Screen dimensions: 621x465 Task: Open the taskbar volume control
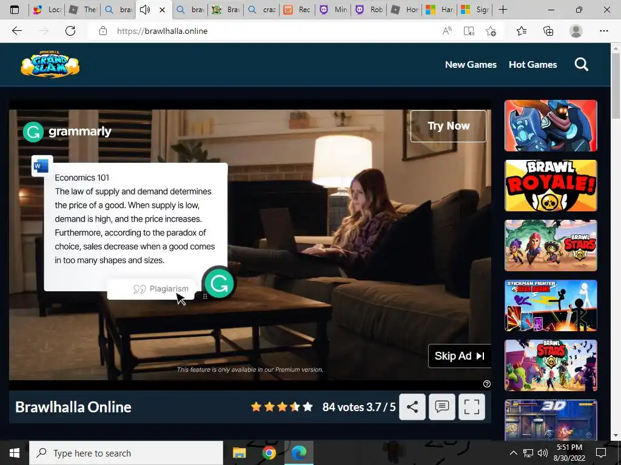543,453
